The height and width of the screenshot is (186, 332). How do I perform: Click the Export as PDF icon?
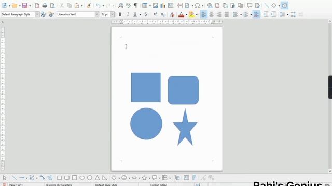tap(37, 6)
